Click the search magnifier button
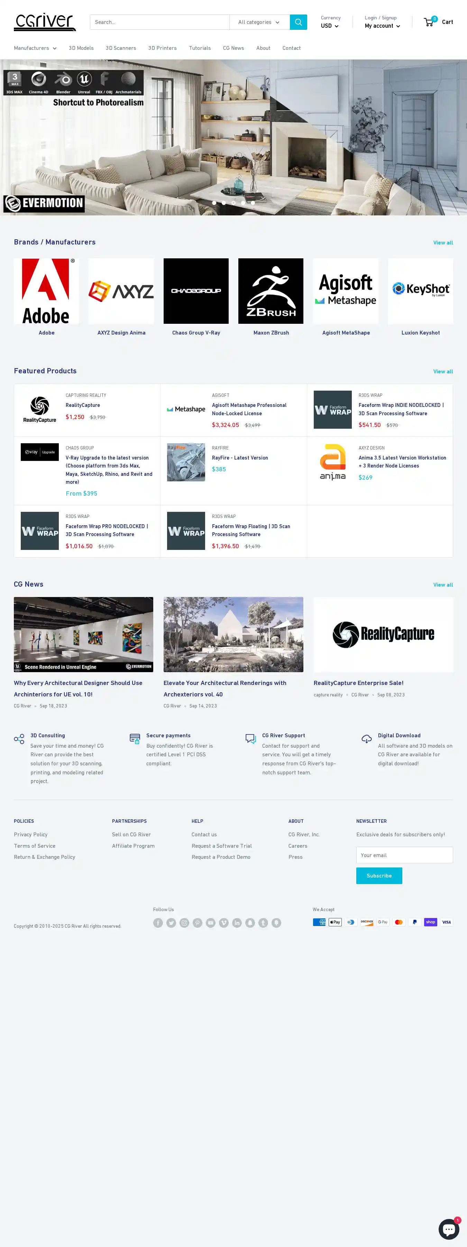Image resolution: width=467 pixels, height=1247 pixels. (298, 22)
